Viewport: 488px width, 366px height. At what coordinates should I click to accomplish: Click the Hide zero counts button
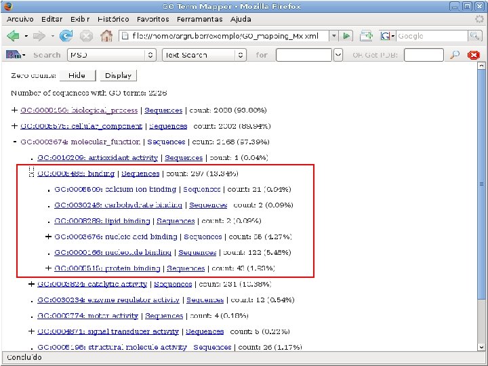[x=77, y=76]
